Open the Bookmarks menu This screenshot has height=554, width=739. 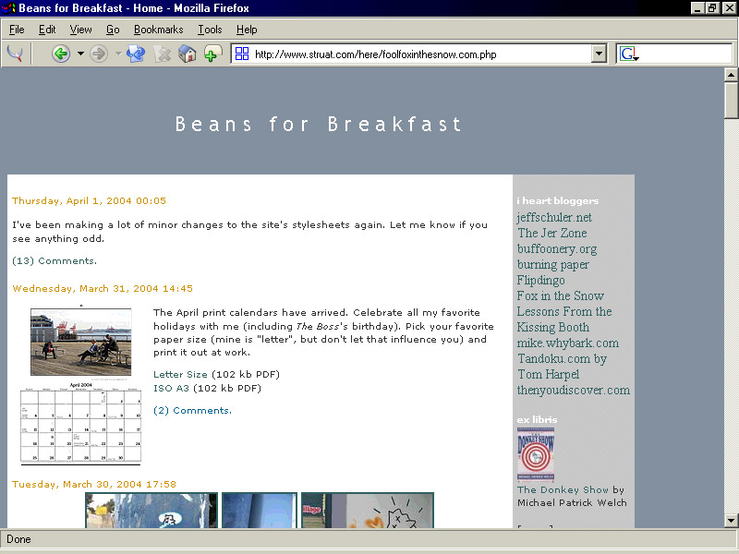click(158, 30)
